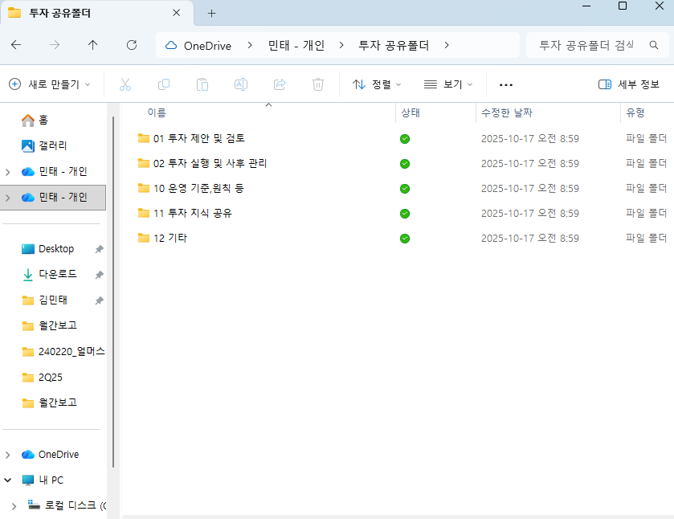Close the 투자 공유폴더 tab

point(176,13)
